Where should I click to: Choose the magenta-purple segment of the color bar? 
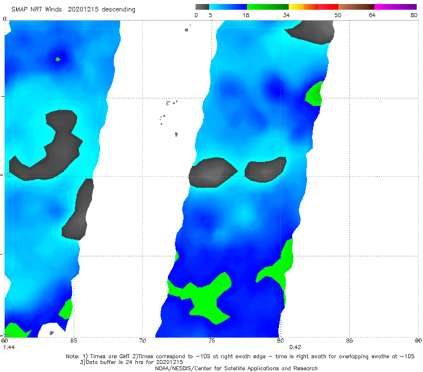pyautogui.click(x=396, y=7)
